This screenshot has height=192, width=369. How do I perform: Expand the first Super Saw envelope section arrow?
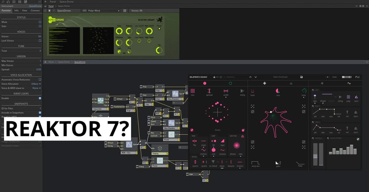pyautogui.click(x=313, y=106)
